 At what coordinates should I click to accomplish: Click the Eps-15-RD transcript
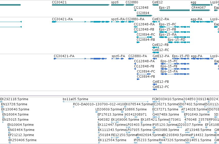pos(179,42)
